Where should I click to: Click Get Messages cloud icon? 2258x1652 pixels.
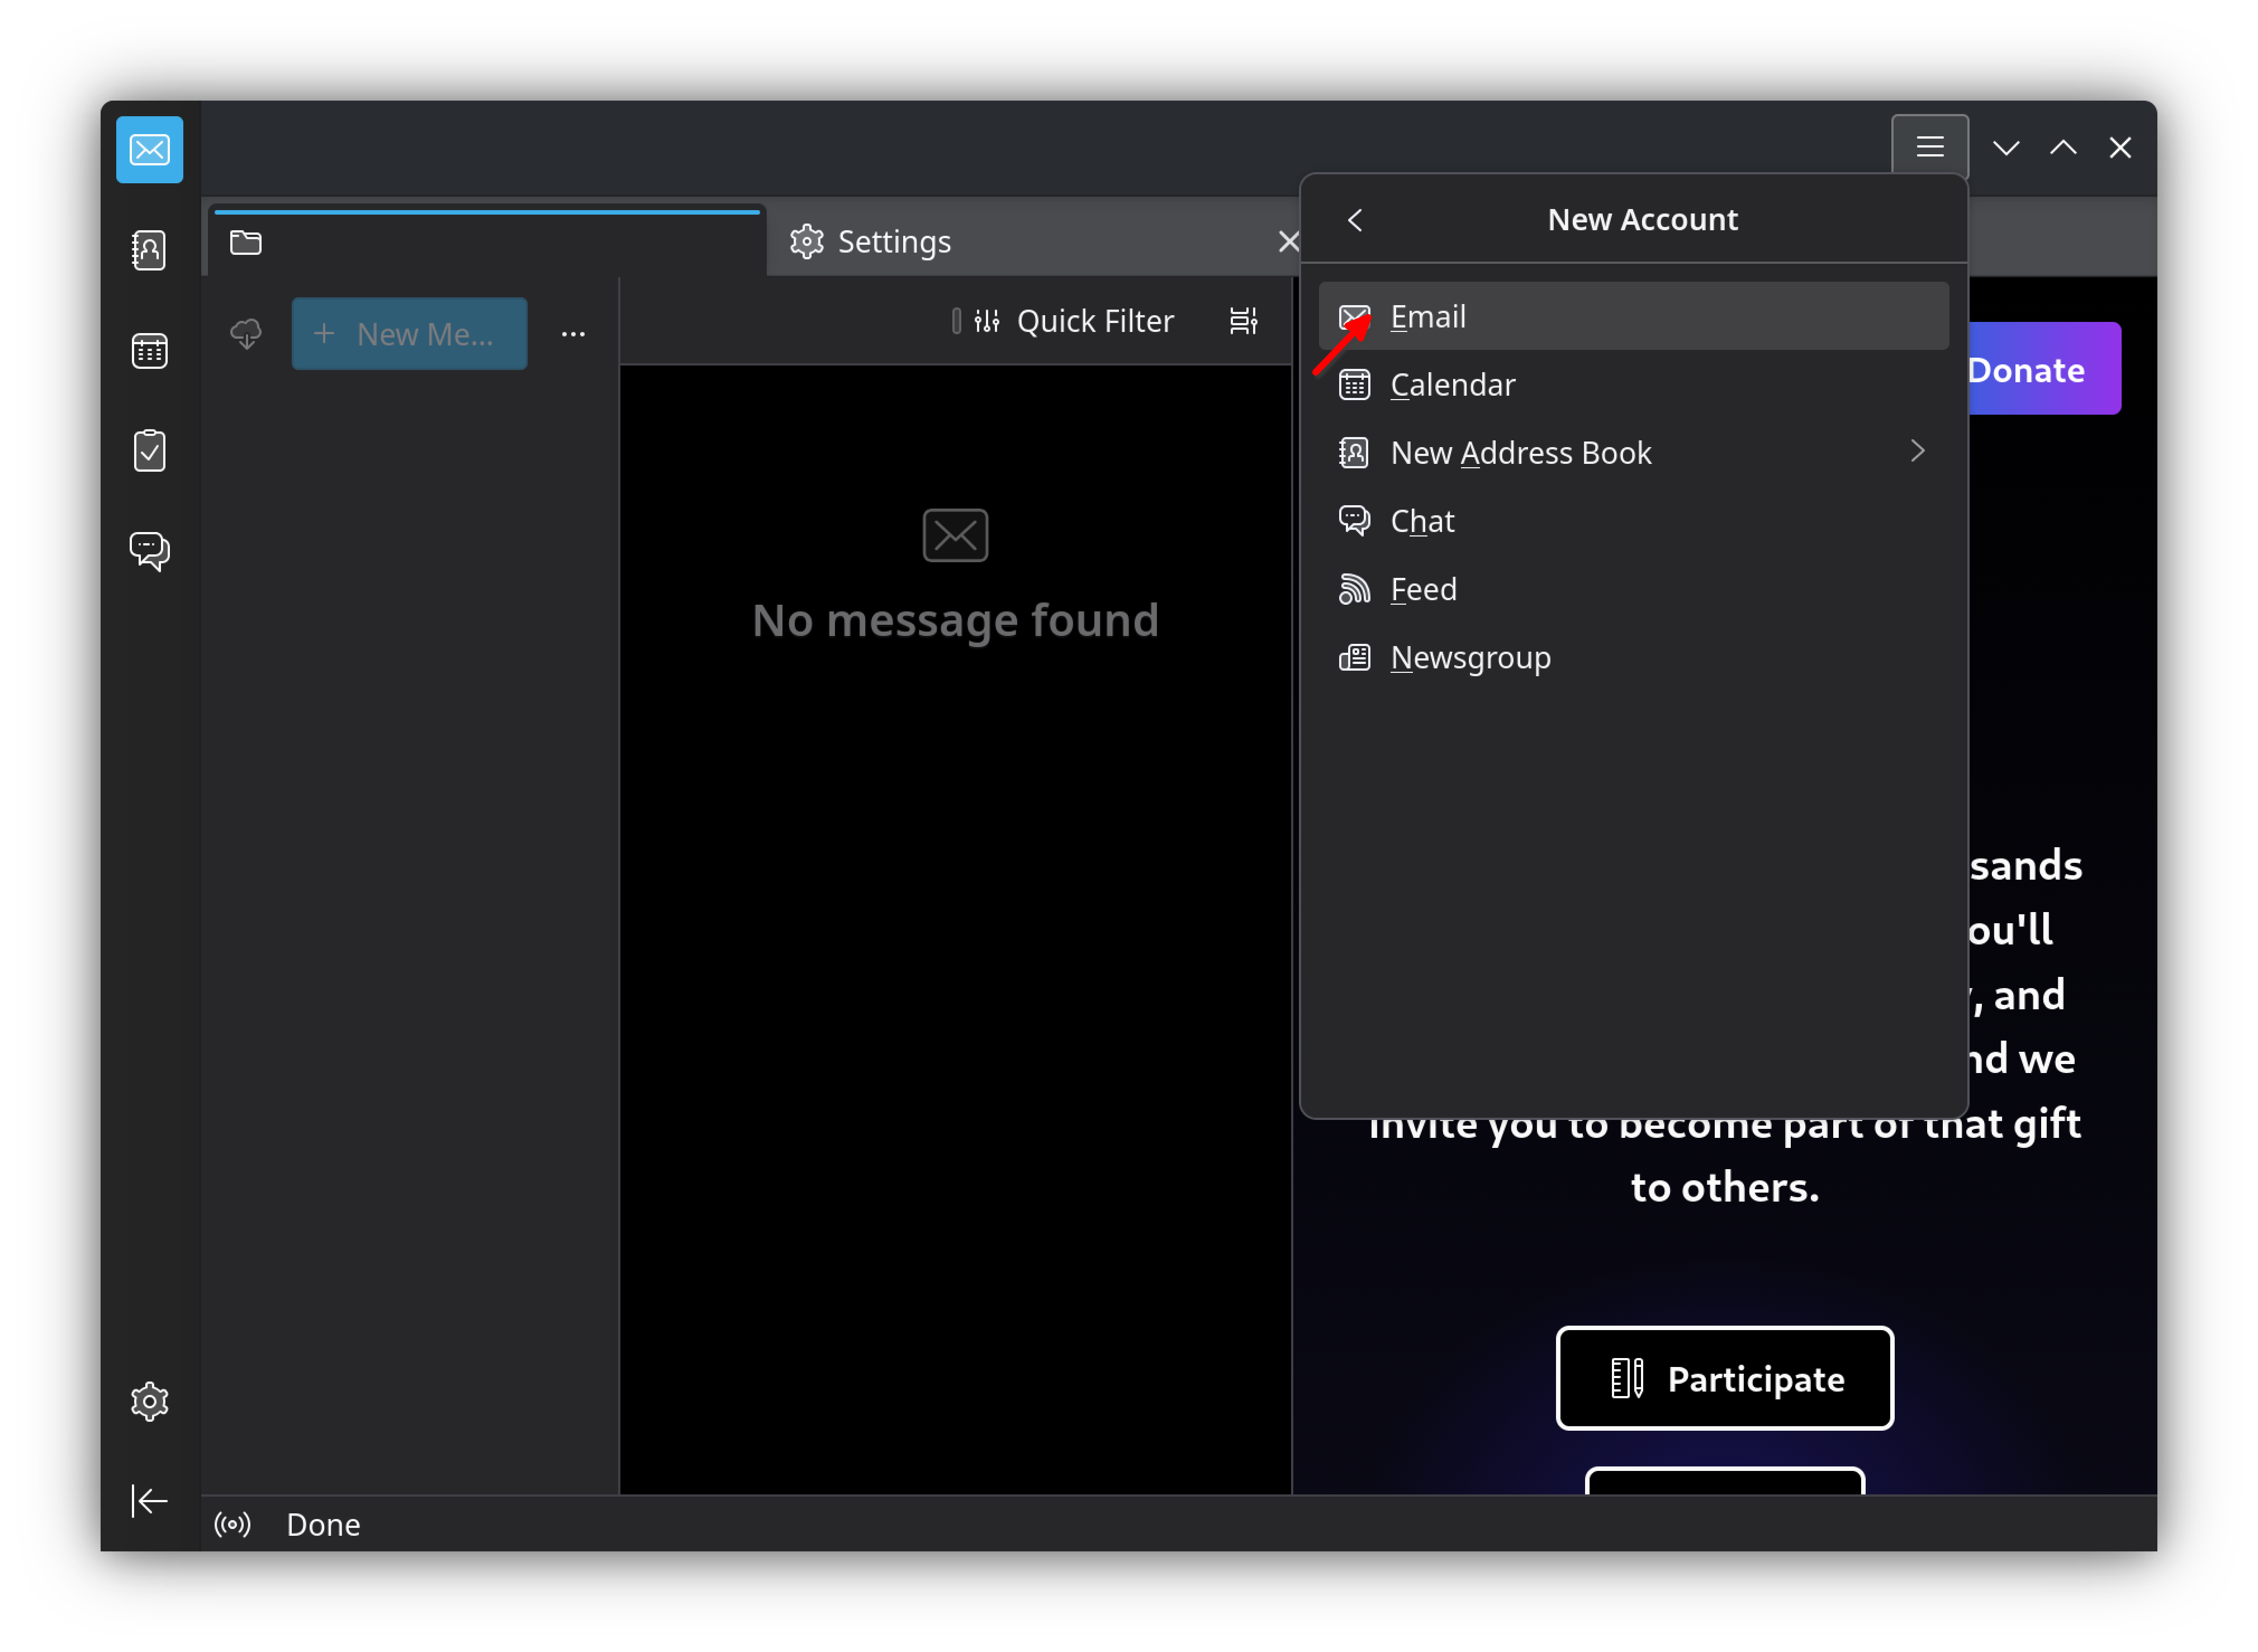pos(246,334)
